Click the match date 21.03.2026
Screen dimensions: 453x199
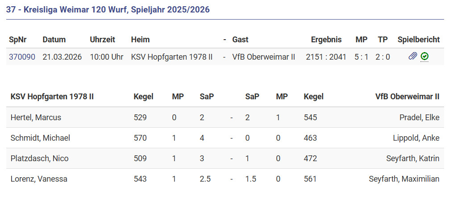click(62, 57)
